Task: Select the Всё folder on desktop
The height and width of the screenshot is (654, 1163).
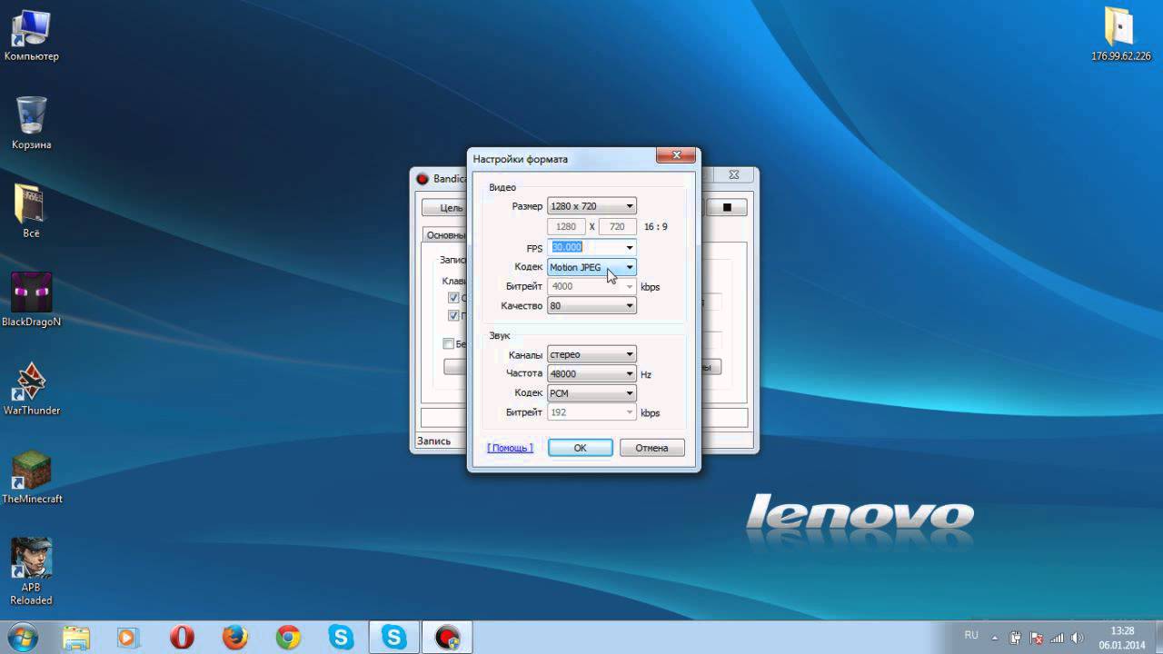Action: pyautogui.click(x=31, y=211)
